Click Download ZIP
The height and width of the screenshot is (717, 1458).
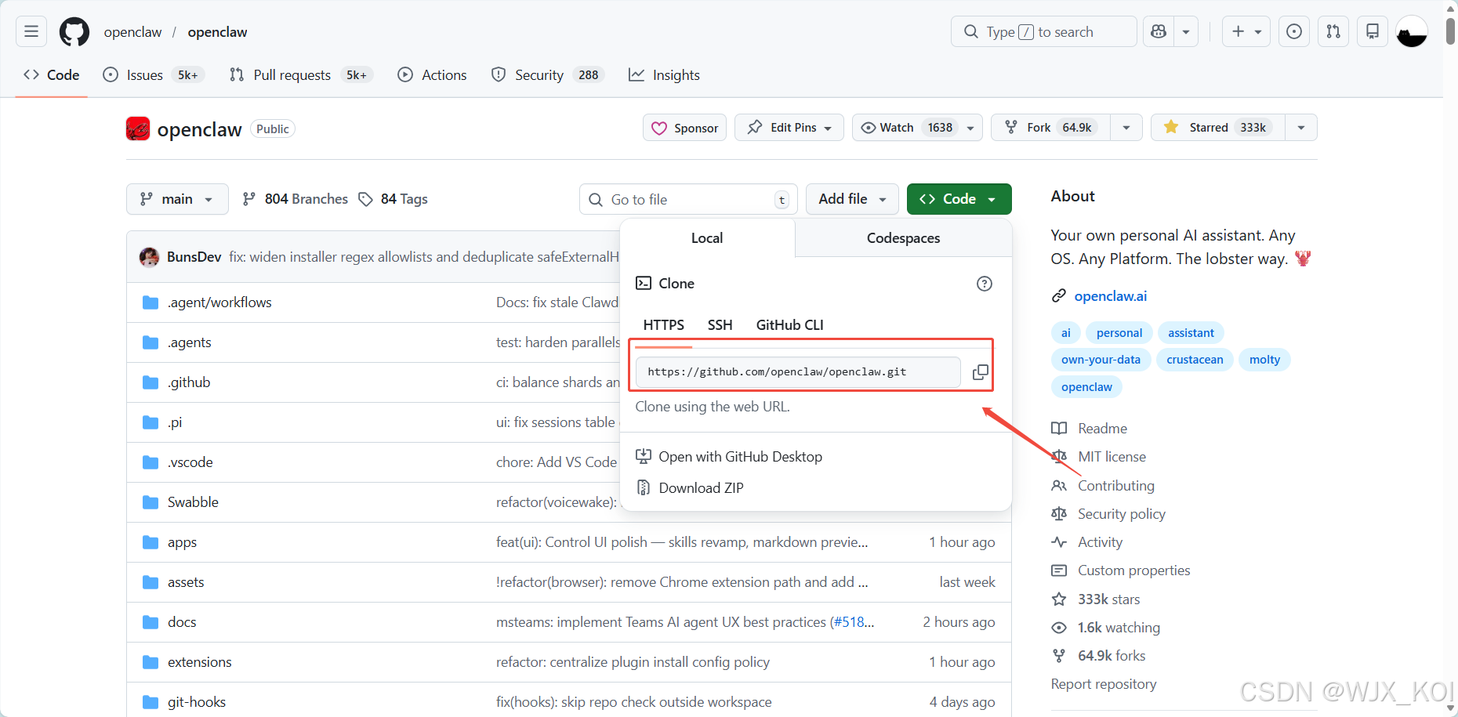pos(690,488)
